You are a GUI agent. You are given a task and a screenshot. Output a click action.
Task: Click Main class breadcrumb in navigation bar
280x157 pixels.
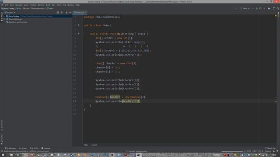(x=50, y=9)
